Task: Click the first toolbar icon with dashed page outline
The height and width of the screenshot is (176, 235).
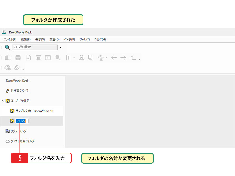Action: (x=8, y=57)
